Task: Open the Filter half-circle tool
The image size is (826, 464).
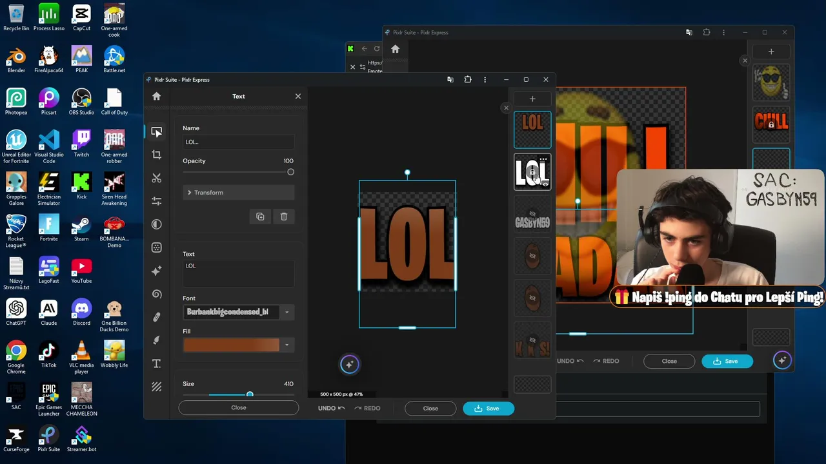Action: 156,224
